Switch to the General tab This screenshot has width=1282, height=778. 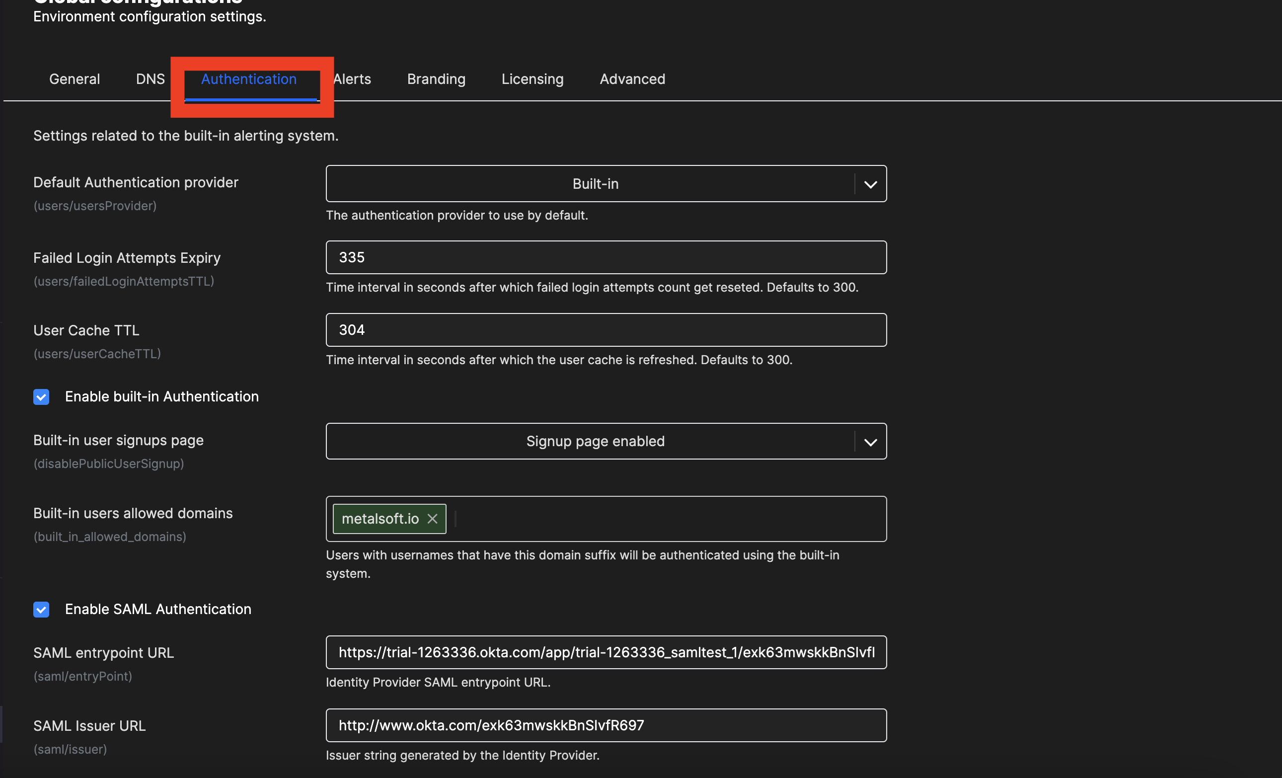[75, 79]
